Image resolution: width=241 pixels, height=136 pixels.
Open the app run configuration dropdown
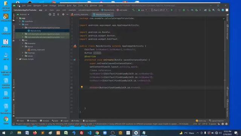[142, 10]
